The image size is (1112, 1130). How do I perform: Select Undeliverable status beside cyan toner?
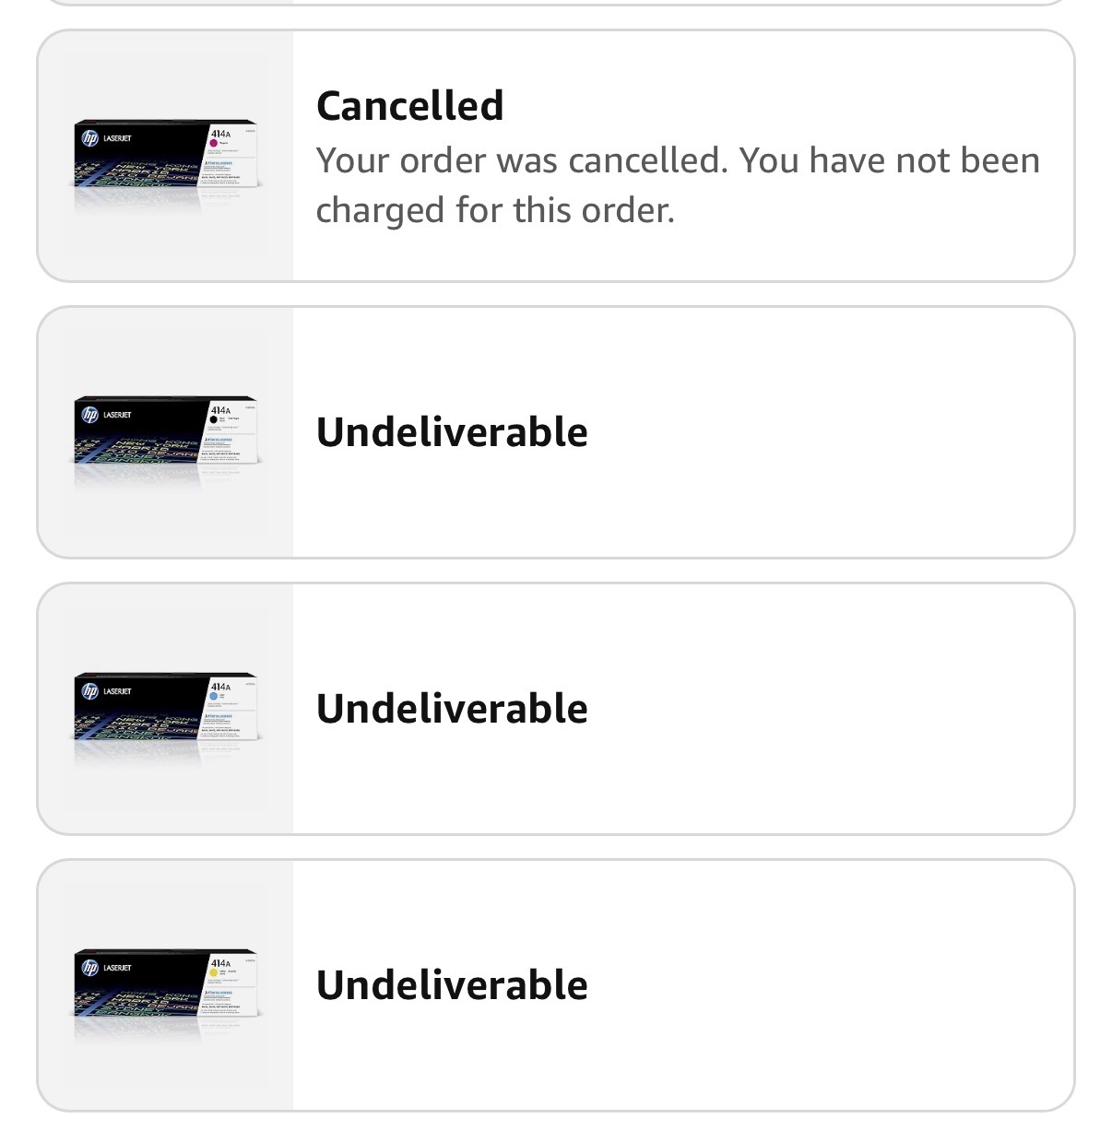(452, 709)
